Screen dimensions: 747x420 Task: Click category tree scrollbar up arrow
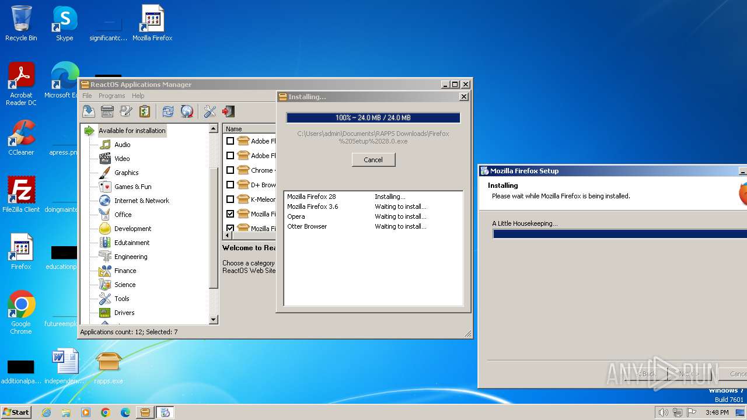(213, 128)
